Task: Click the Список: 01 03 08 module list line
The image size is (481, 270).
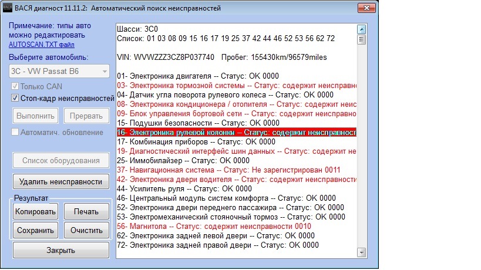Action: [x=226, y=39]
